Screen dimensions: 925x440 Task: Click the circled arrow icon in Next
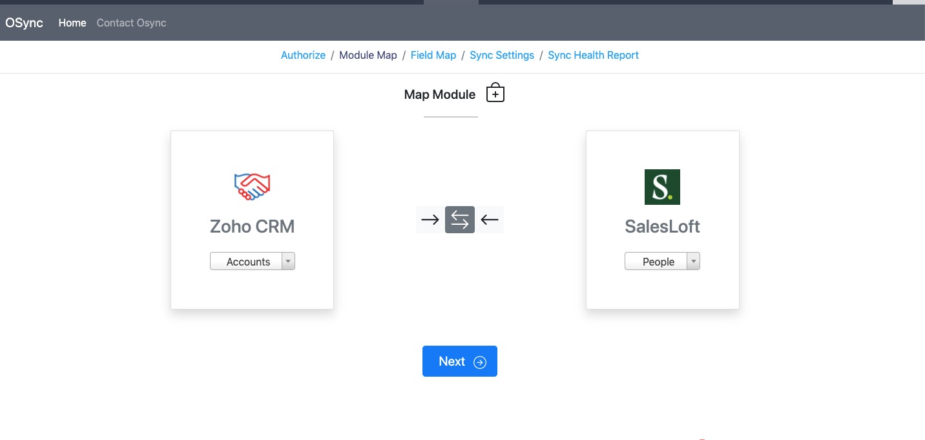[x=480, y=362]
